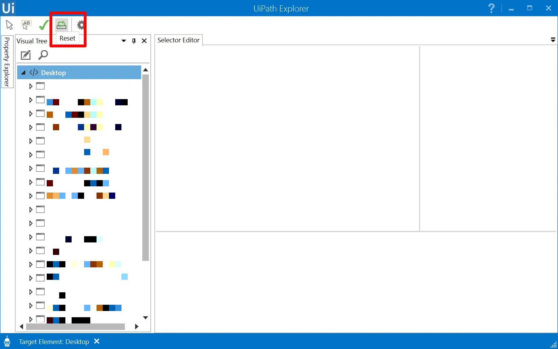Click the Visual Tree panel title
The width and height of the screenshot is (558, 349).
(32, 41)
